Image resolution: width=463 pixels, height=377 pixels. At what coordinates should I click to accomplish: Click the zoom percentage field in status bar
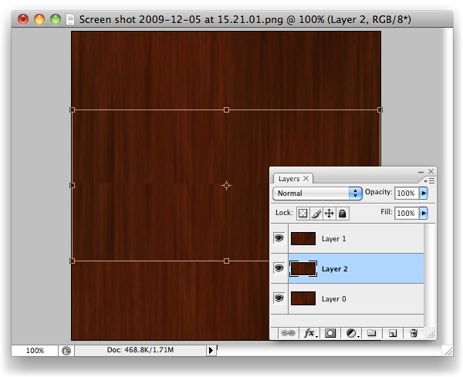pyautogui.click(x=35, y=350)
